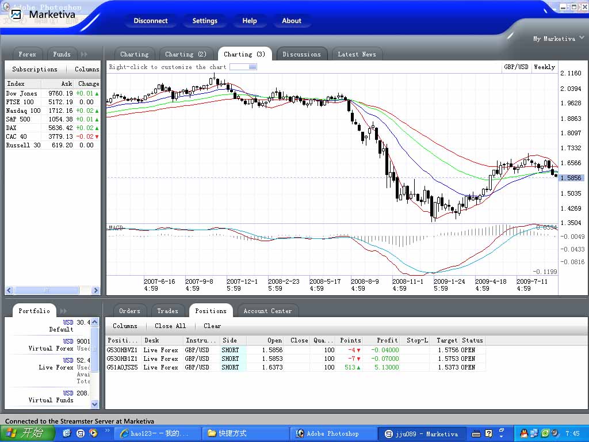Switch to the Discussions tab
589x442 pixels.
coord(301,54)
